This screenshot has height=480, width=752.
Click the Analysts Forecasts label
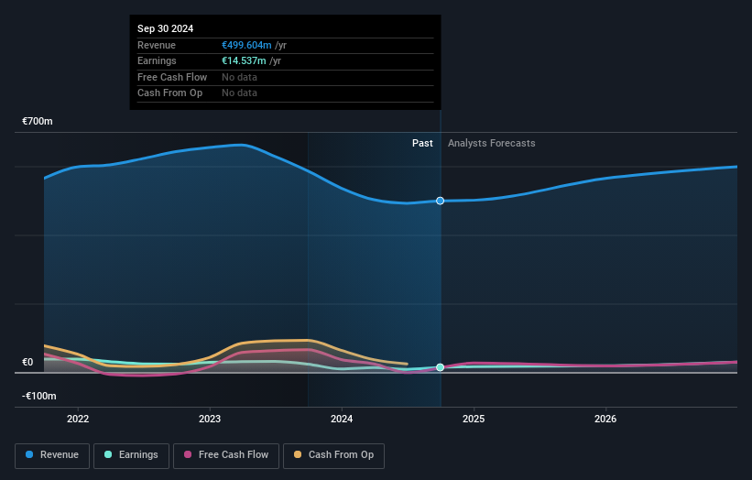[492, 144]
